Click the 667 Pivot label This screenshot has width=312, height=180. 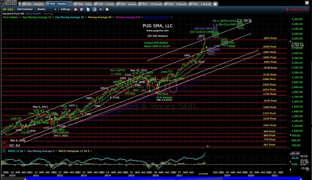269,145
